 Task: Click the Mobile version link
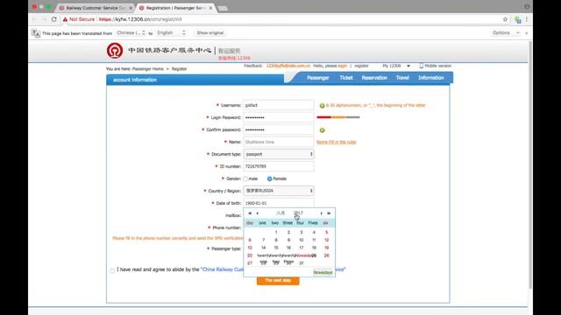[x=437, y=66]
